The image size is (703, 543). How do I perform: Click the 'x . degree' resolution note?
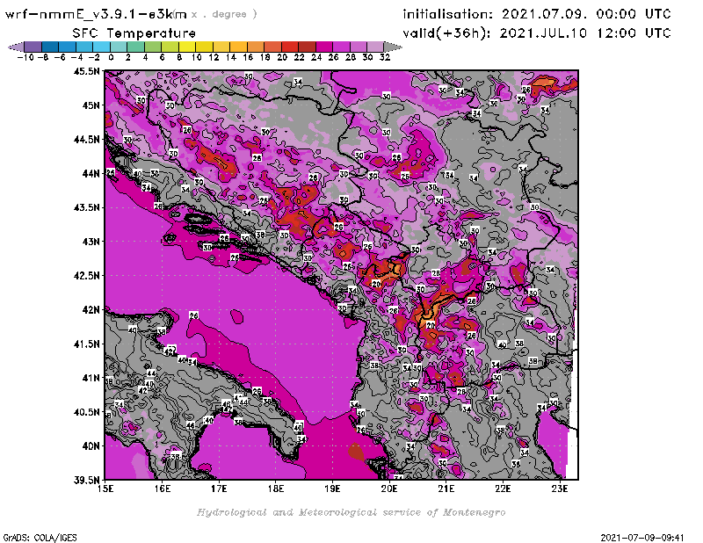coord(224,14)
